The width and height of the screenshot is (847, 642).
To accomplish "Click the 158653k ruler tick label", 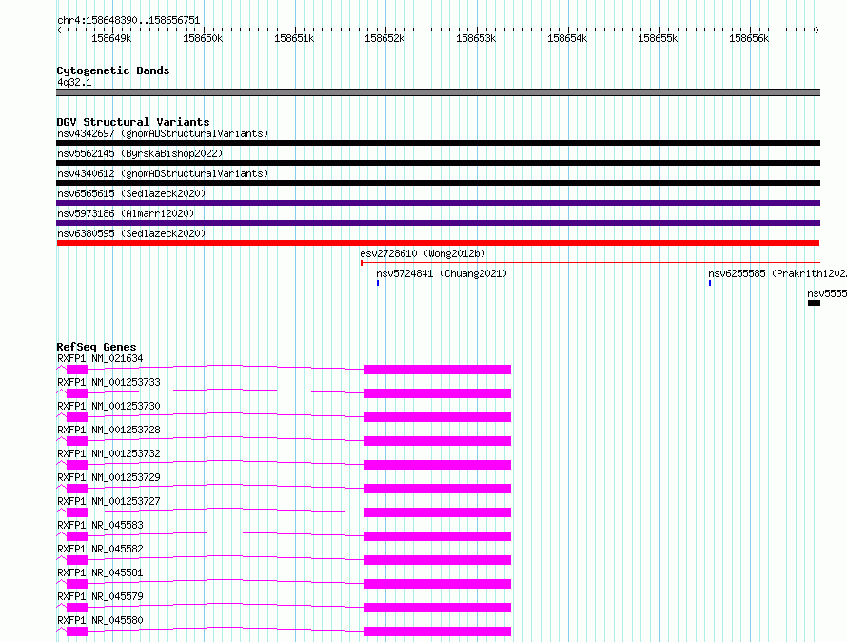I will pos(476,38).
